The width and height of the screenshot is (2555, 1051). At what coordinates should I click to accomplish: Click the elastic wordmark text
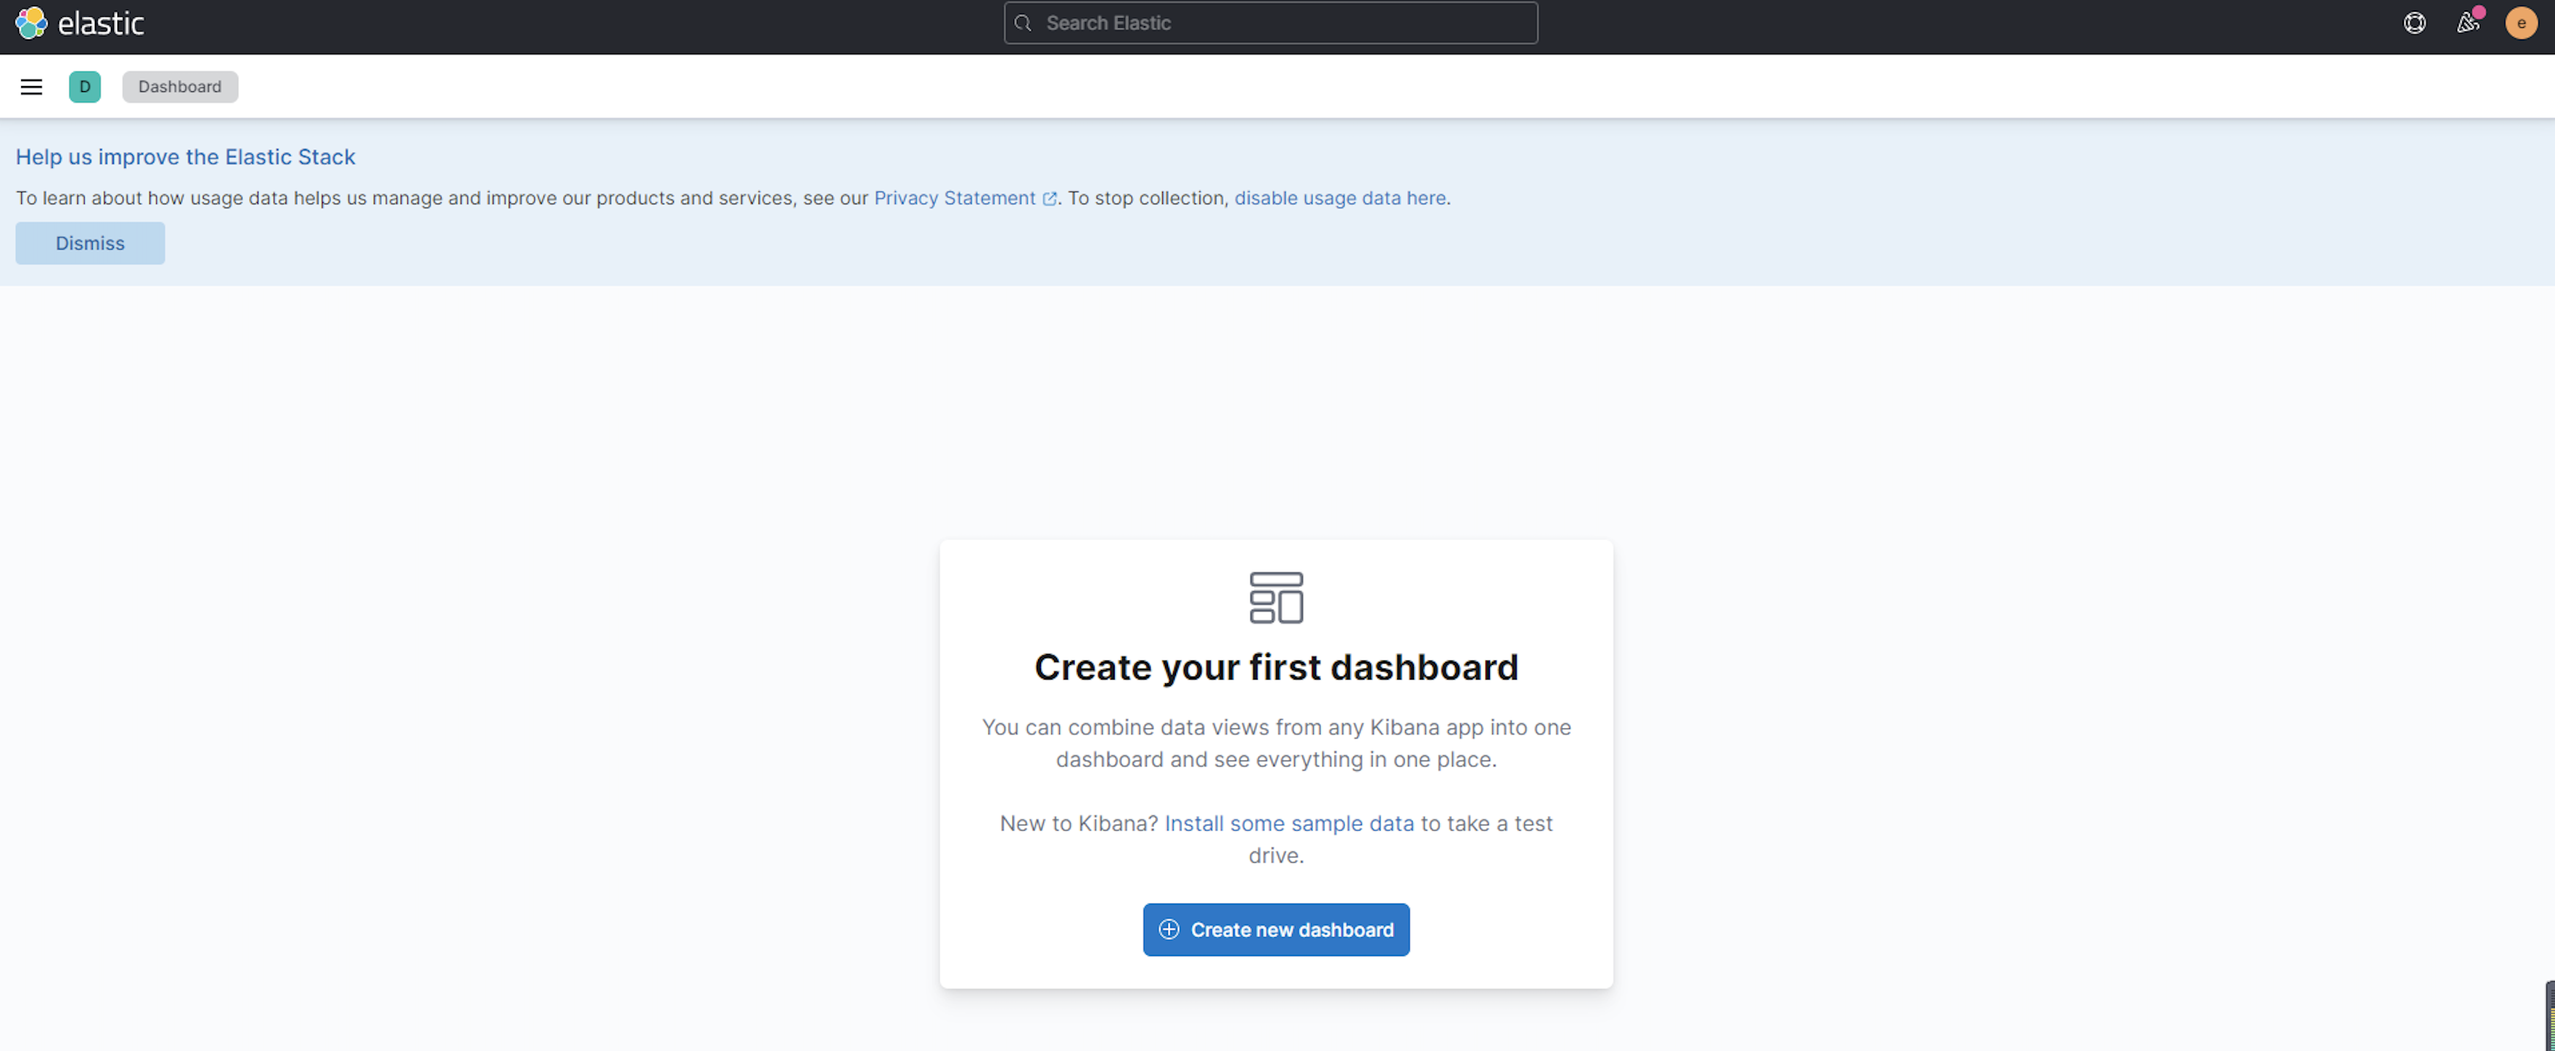tap(101, 23)
